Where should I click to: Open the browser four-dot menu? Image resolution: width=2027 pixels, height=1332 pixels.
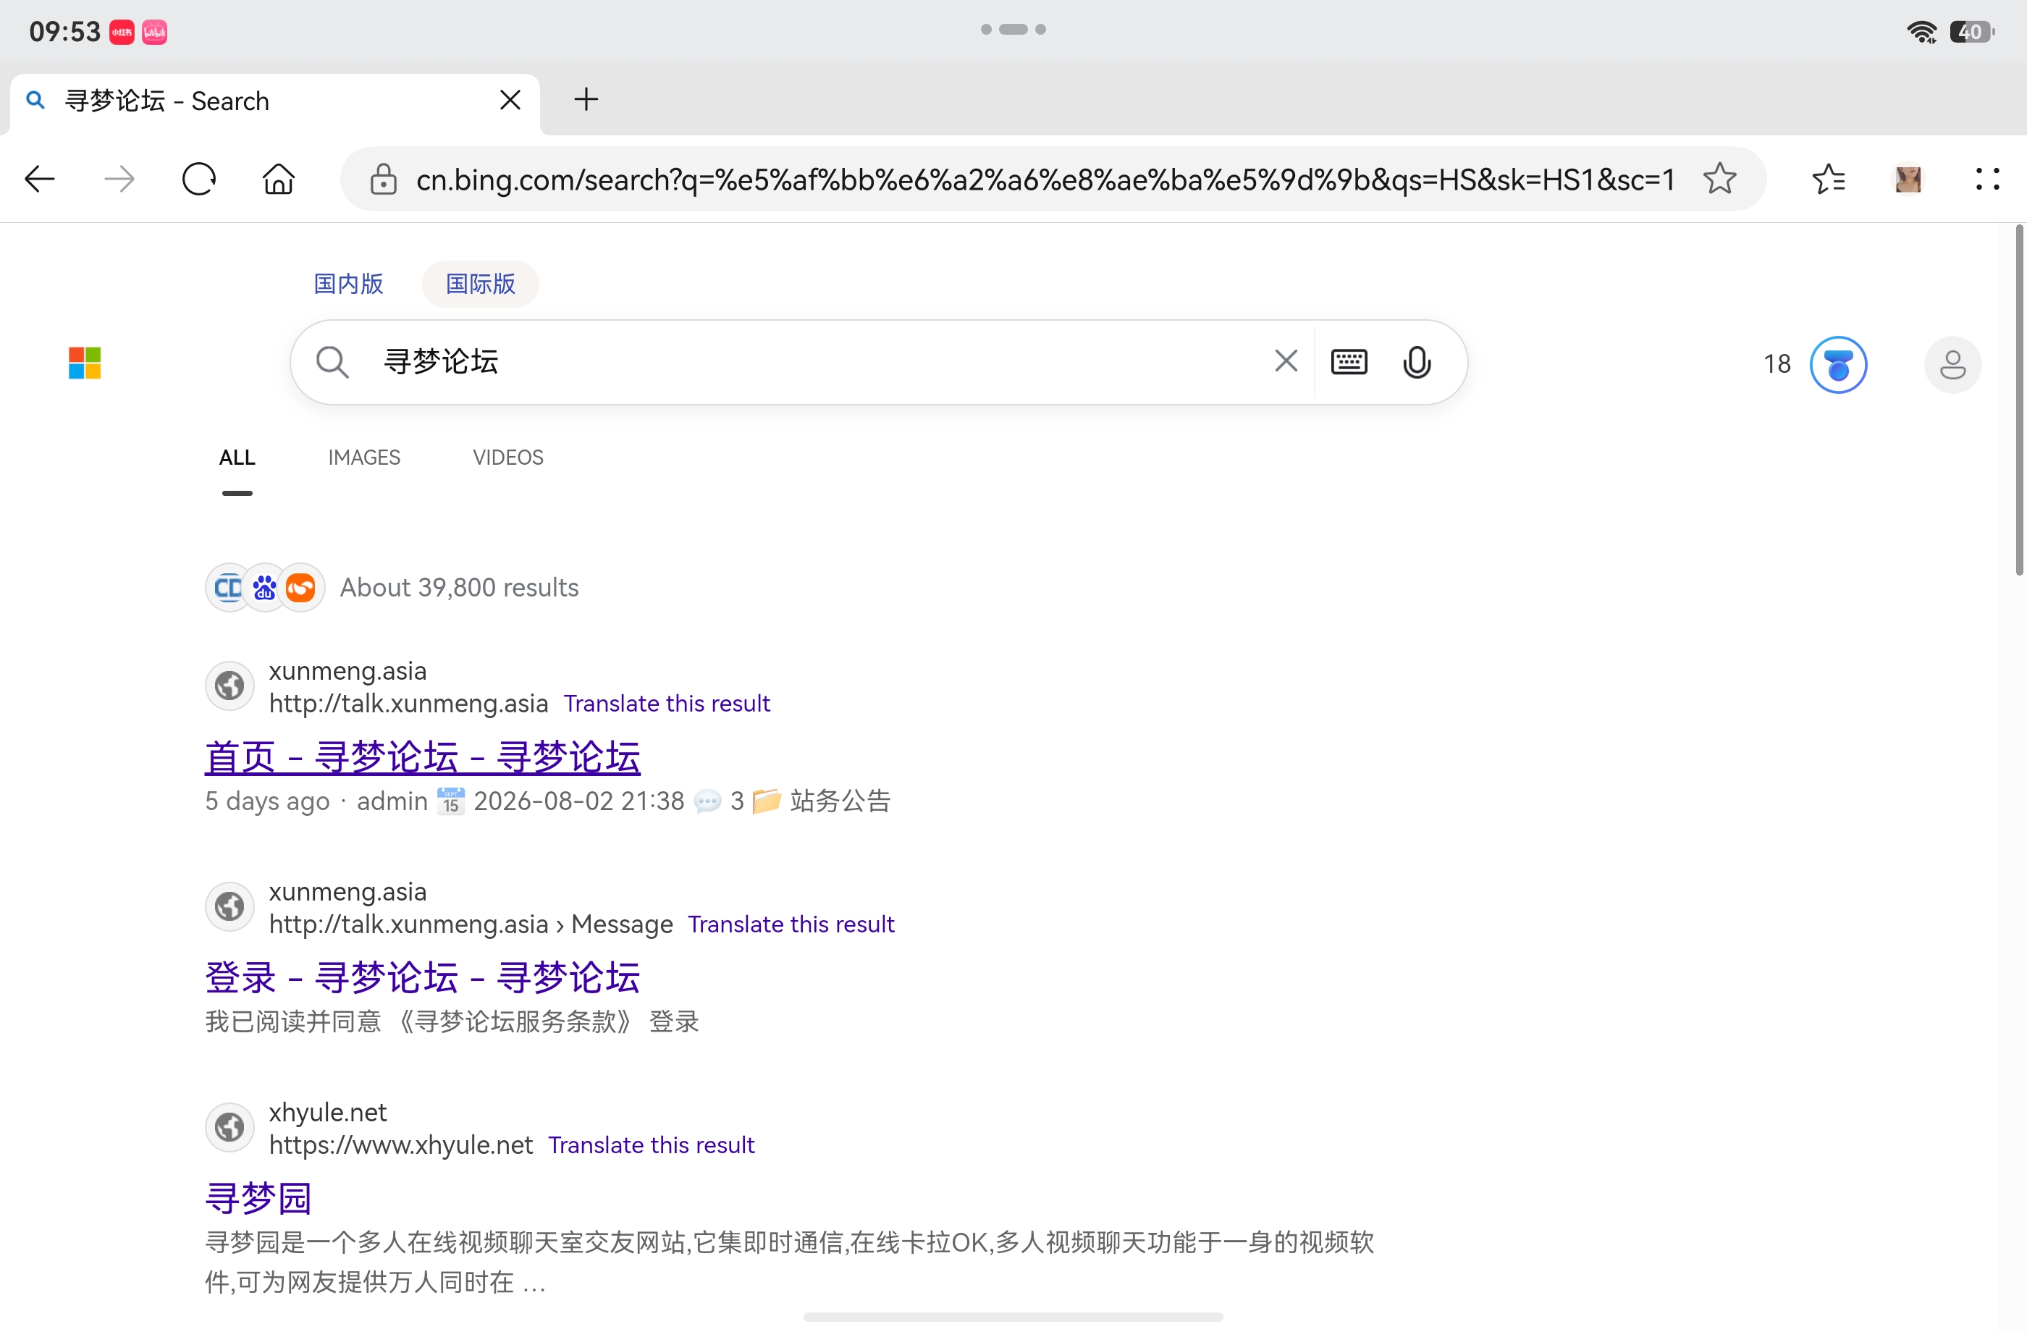click(x=1987, y=179)
